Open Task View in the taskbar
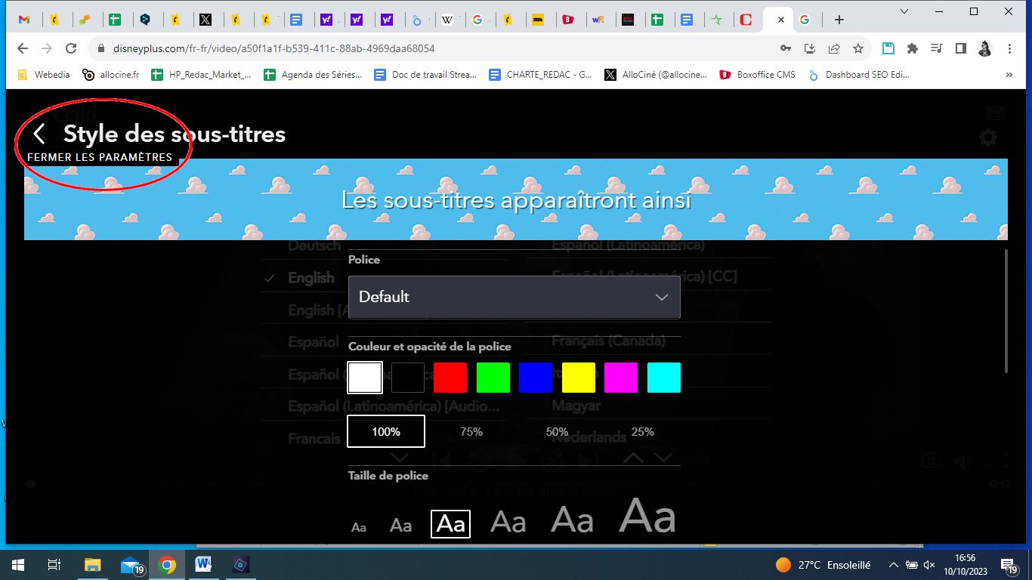1032x580 pixels. pos(54,564)
